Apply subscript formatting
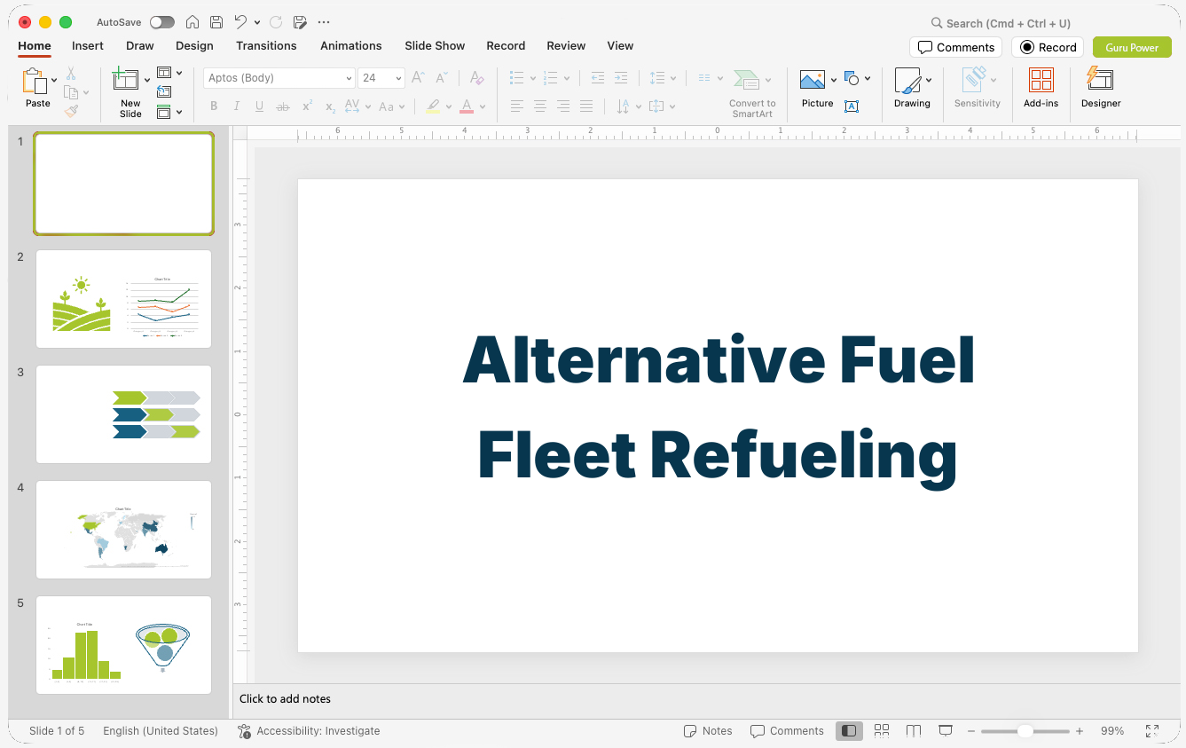Image resolution: width=1186 pixels, height=748 pixels. click(x=330, y=106)
